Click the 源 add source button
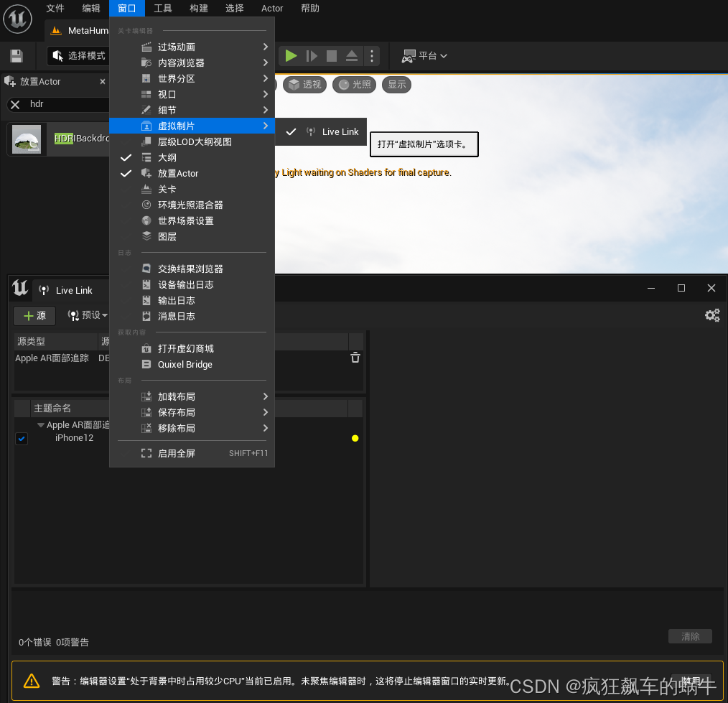The width and height of the screenshot is (728, 703). [x=34, y=315]
